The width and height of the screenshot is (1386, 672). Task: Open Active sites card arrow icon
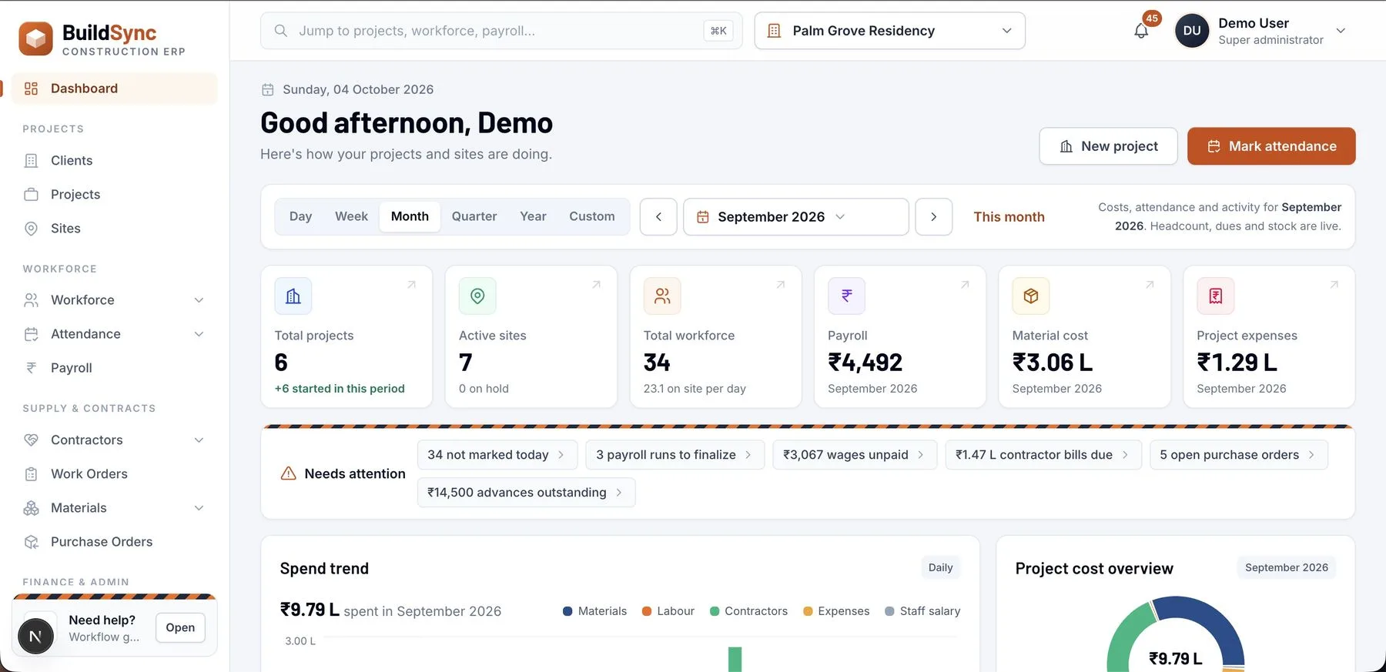pos(596,285)
